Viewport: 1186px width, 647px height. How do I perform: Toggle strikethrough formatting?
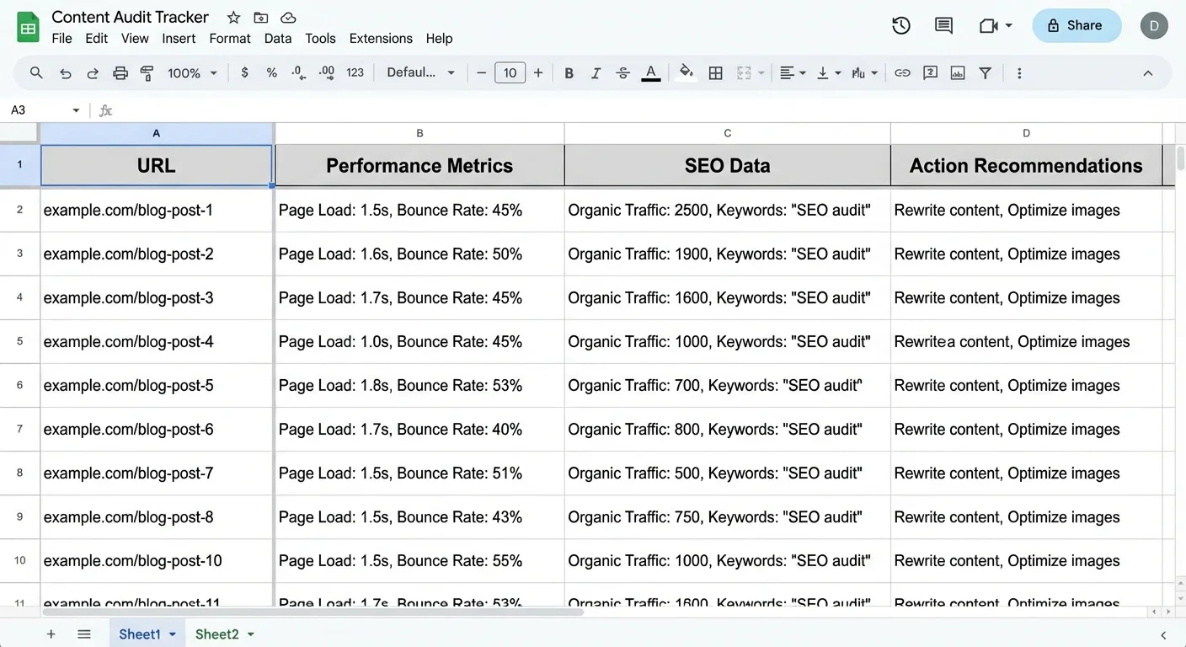click(x=623, y=73)
